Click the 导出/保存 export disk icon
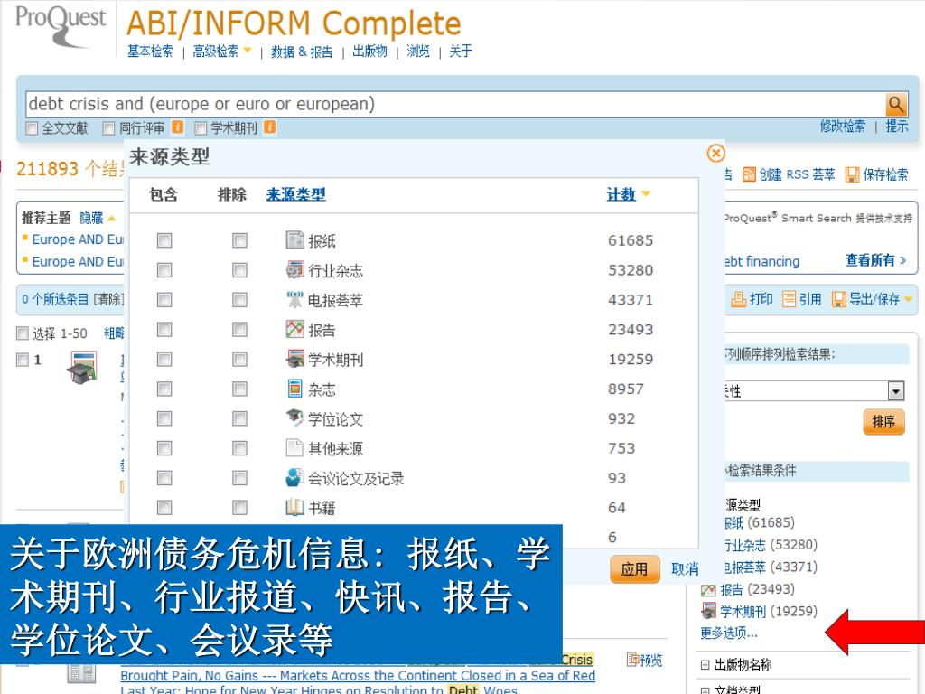The width and height of the screenshot is (925, 694). [x=839, y=299]
